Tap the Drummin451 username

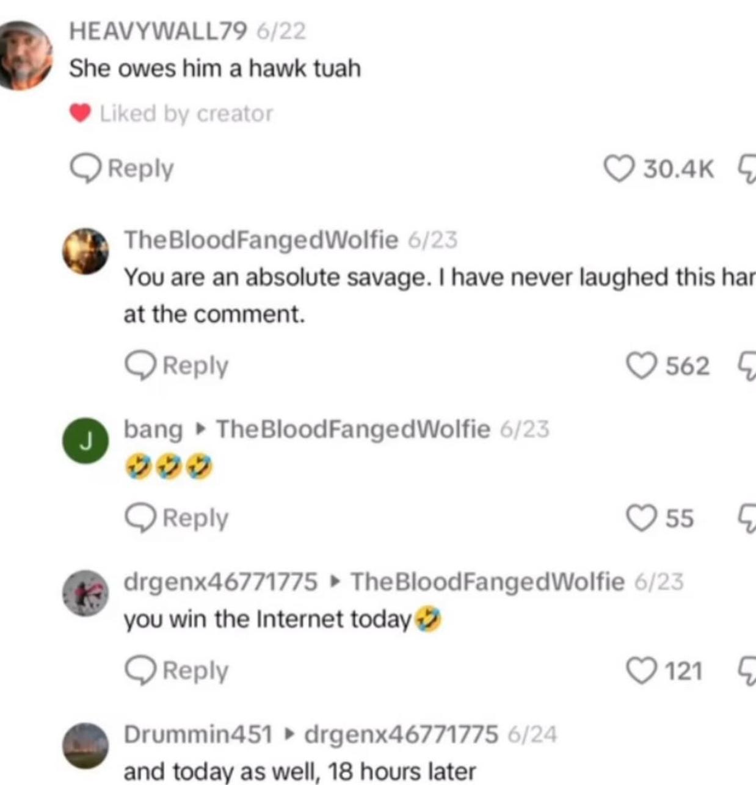pos(198,734)
